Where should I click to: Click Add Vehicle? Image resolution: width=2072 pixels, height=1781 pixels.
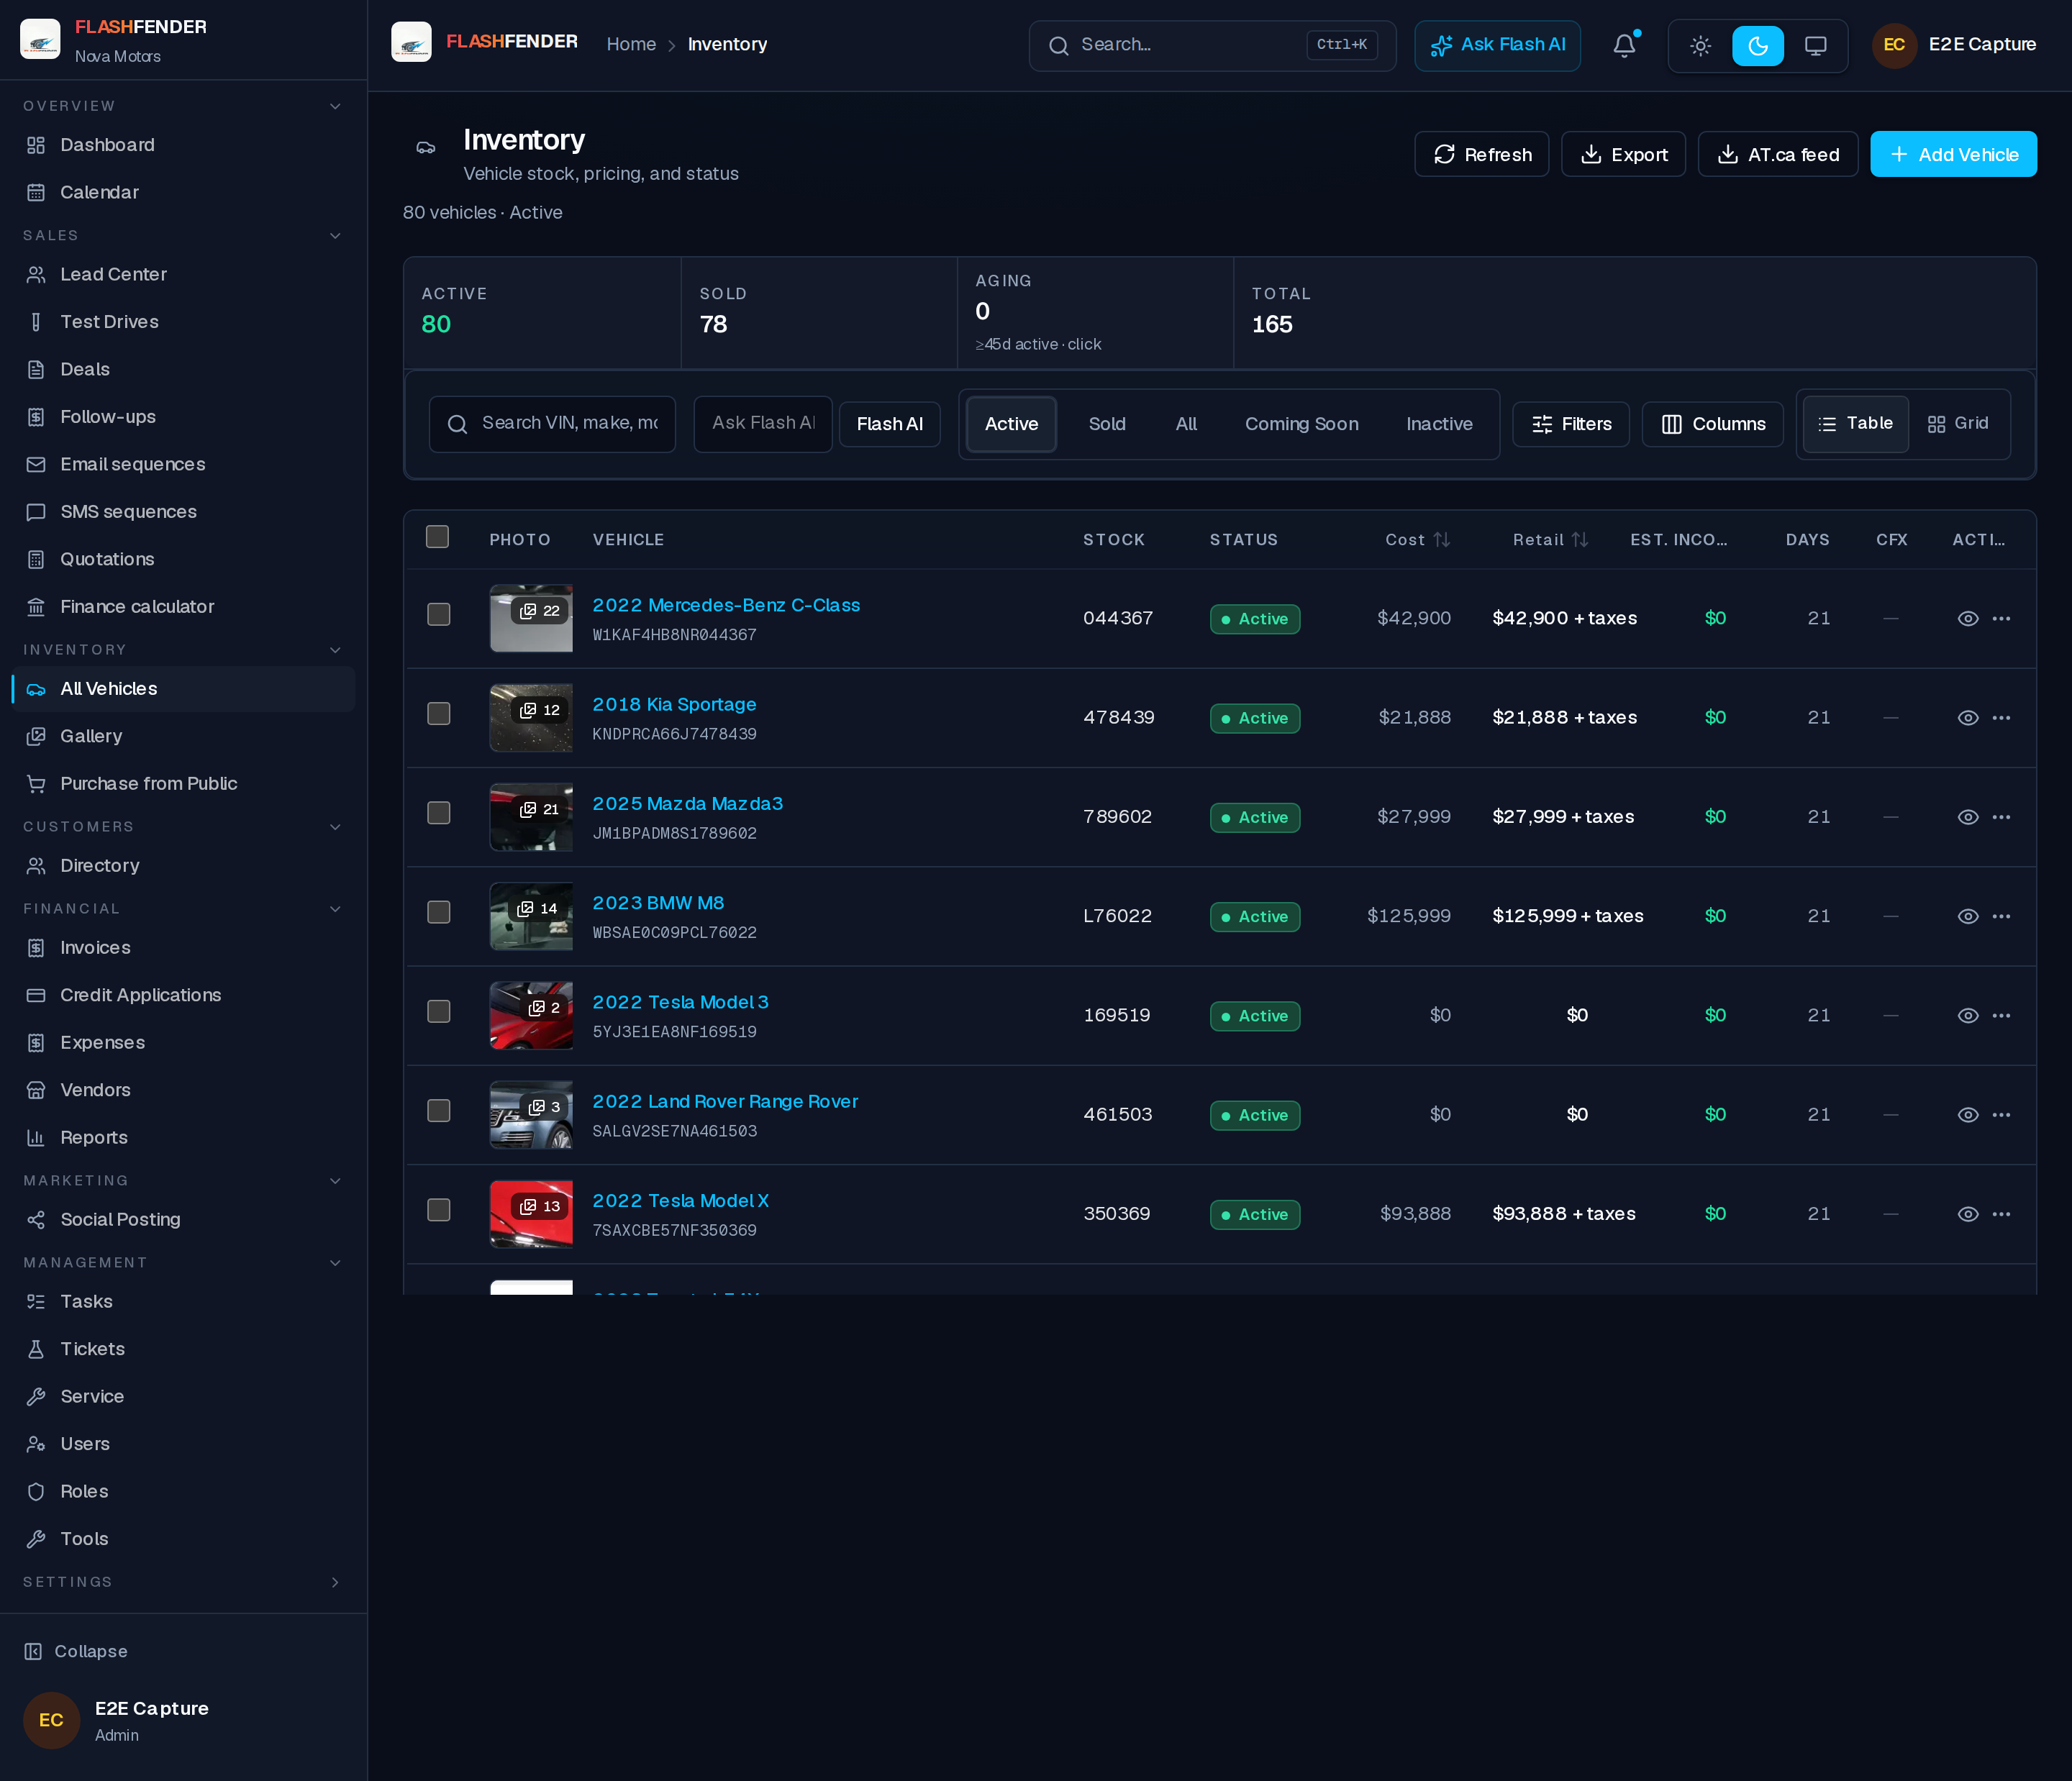pos(1953,155)
